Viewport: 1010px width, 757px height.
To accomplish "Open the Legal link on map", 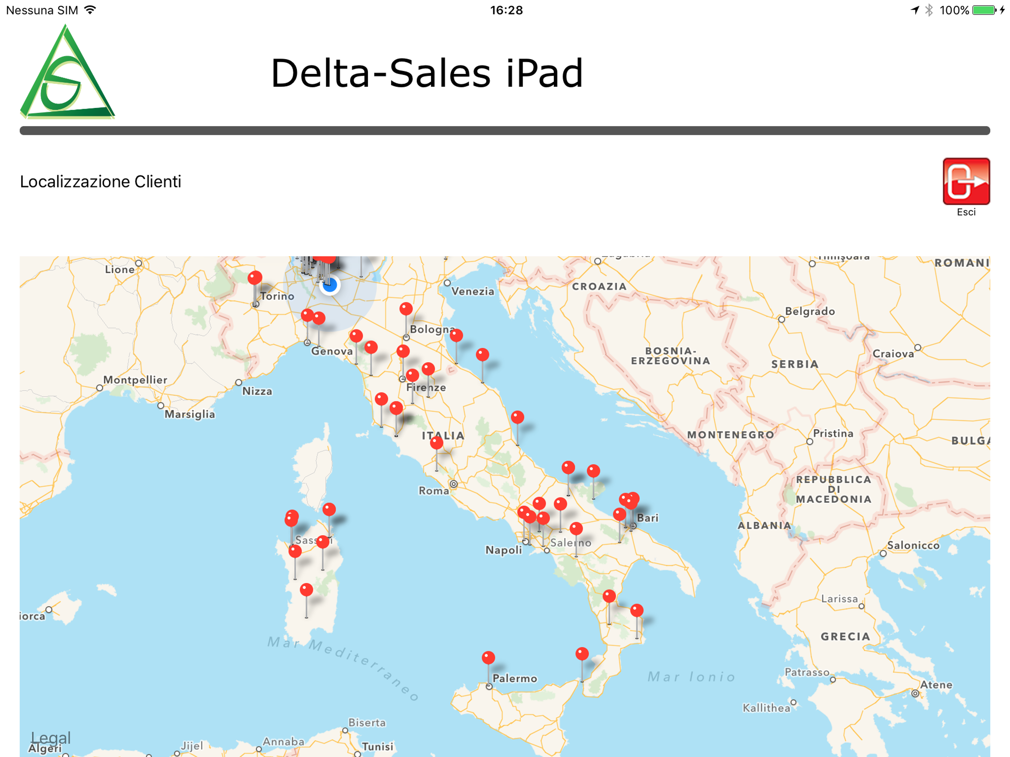I will pos(50,737).
